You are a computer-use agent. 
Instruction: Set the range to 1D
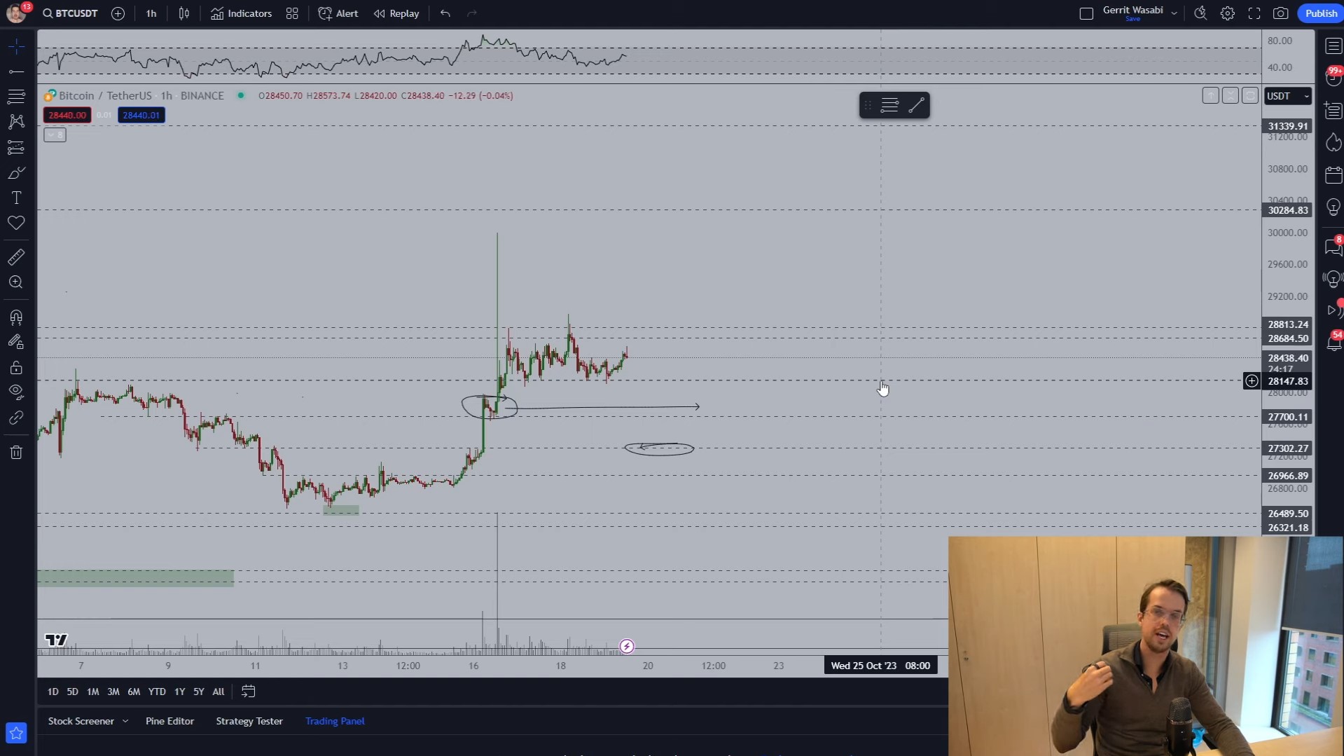[x=53, y=692]
